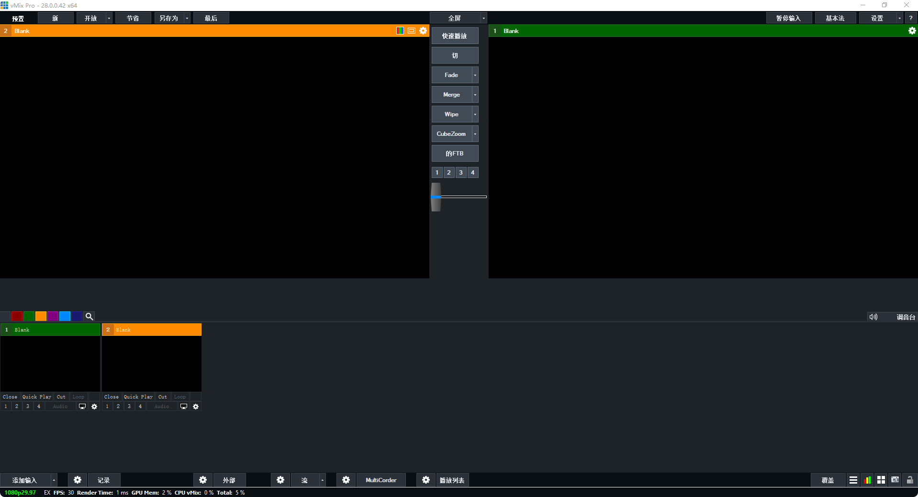Toggle overlay 3 on input 1 thumbnail
This screenshot has height=497, width=918.
[28, 407]
